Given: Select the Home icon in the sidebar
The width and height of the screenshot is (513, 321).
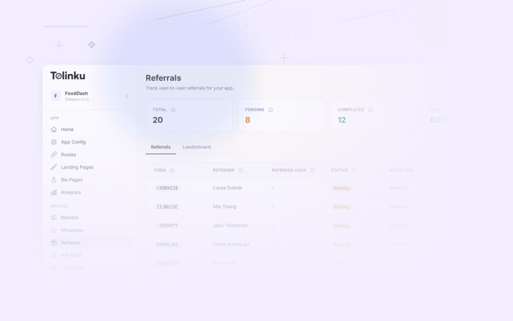Looking at the screenshot, I should click(x=54, y=129).
